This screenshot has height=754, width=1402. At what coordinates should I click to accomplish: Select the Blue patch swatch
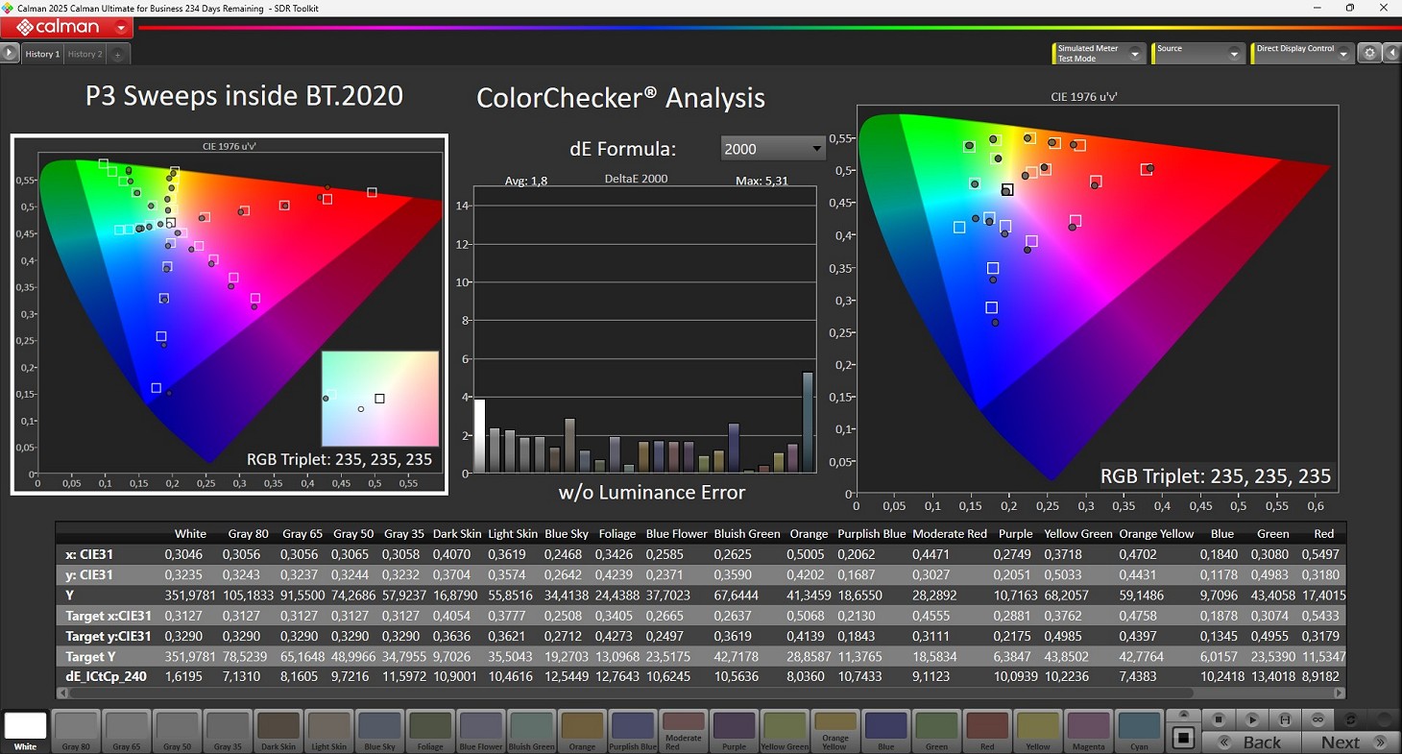[x=885, y=731]
